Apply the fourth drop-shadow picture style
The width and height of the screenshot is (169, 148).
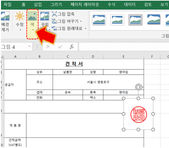[x=154, y=19]
